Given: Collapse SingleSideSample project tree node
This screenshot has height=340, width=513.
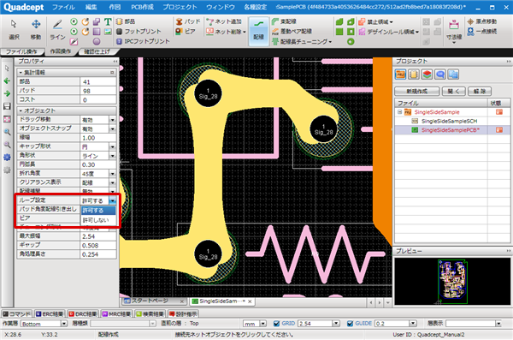Looking at the screenshot, I should click(x=400, y=112).
